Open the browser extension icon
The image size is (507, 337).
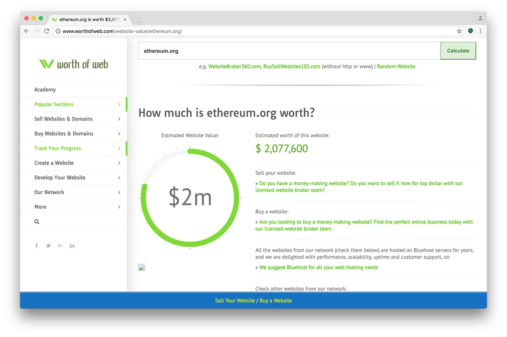(470, 31)
